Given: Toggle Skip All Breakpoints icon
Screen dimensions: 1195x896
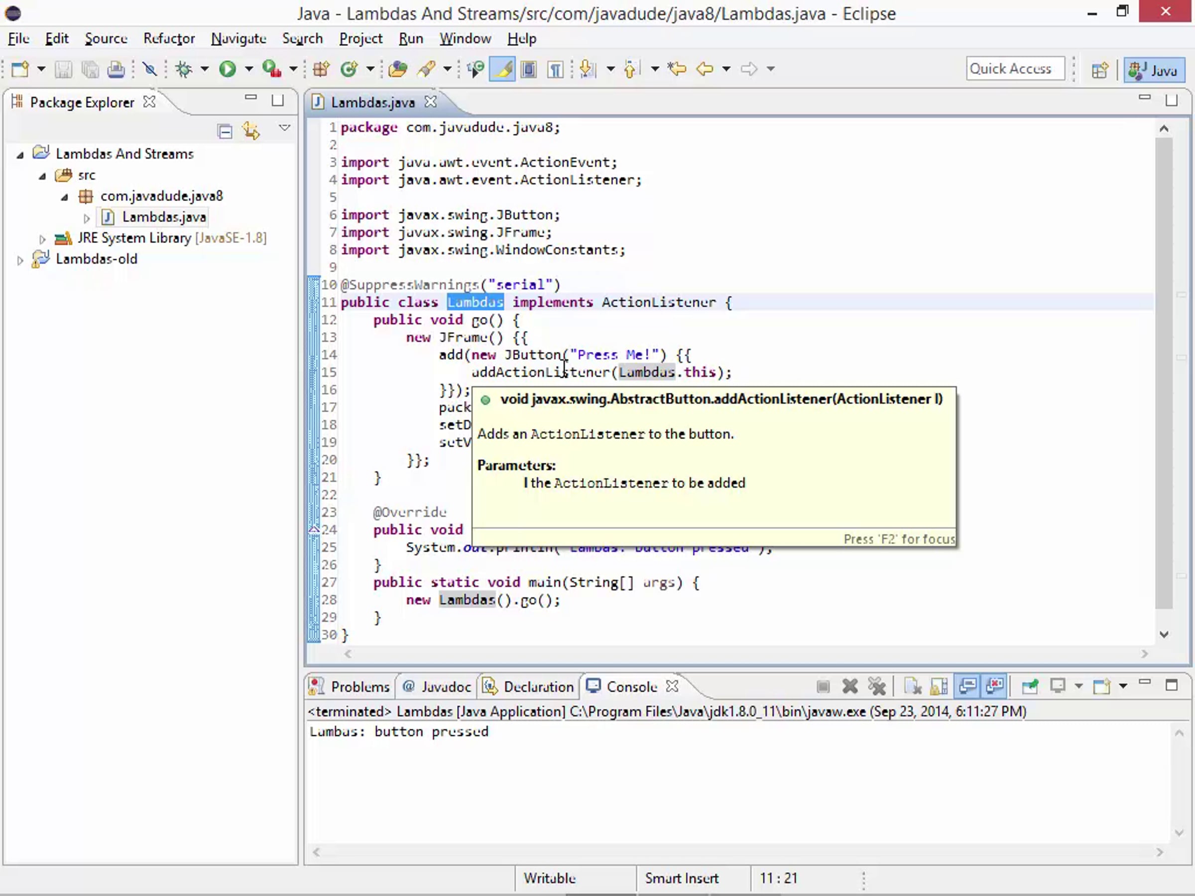Looking at the screenshot, I should tap(150, 69).
